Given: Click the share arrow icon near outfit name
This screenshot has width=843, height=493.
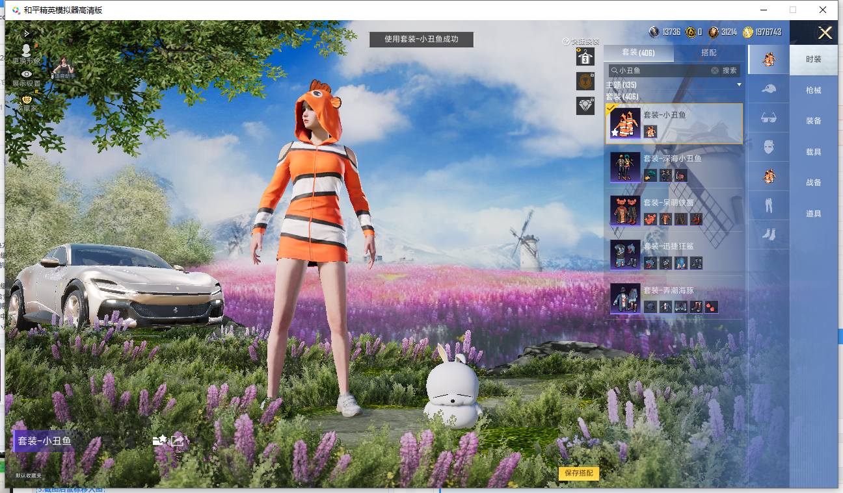Looking at the screenshot, I should click(x=178, y=440).
